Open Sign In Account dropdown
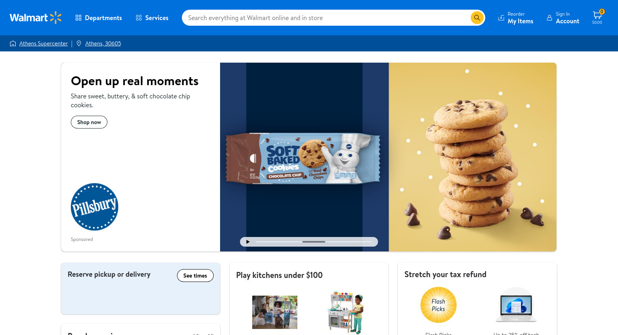 pos(563,18)
